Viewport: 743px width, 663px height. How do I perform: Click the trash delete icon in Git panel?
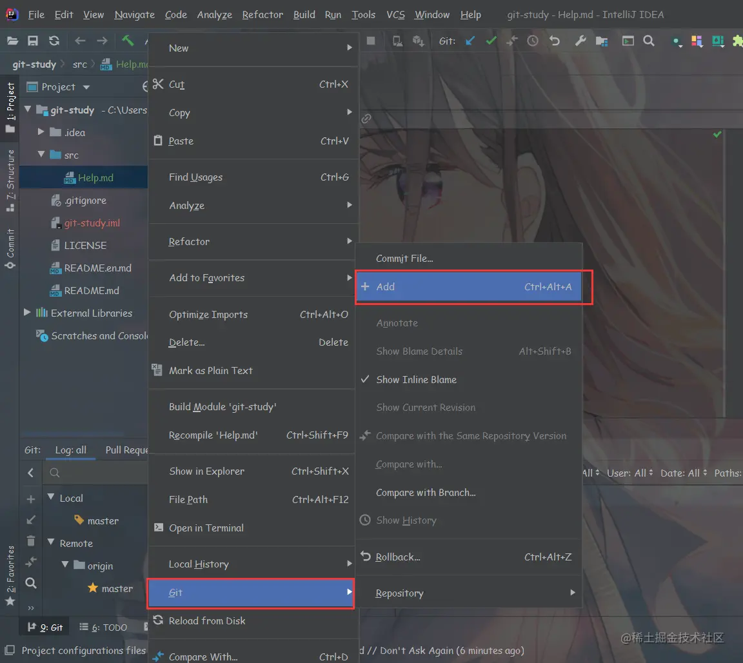(31, 540)
